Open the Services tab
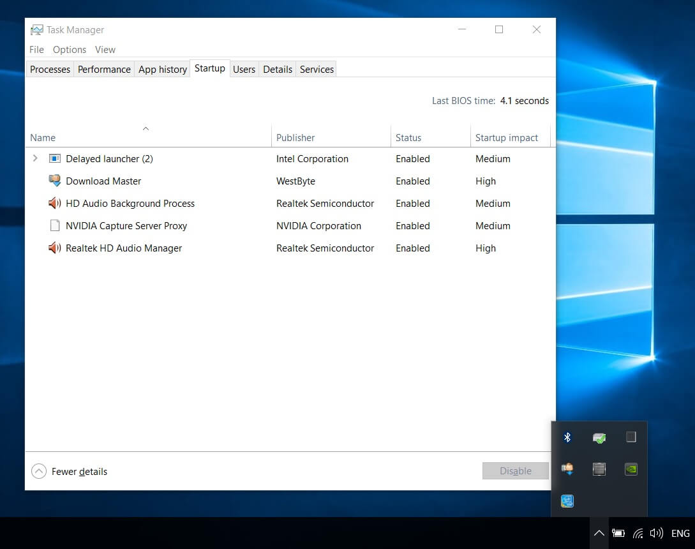The image size is (695, 549). click(x=317, y=69)
